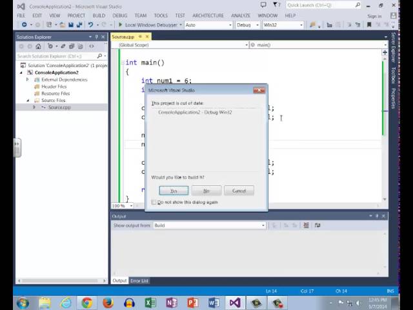Image resolution: width=413 pixels, height=310 pixels.
Task: Close the Source.cpp tab
Action: point(147,37)
